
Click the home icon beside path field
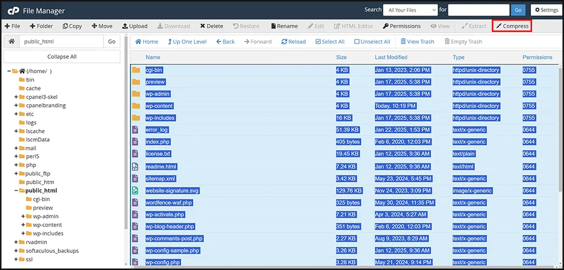coord(12,41)
